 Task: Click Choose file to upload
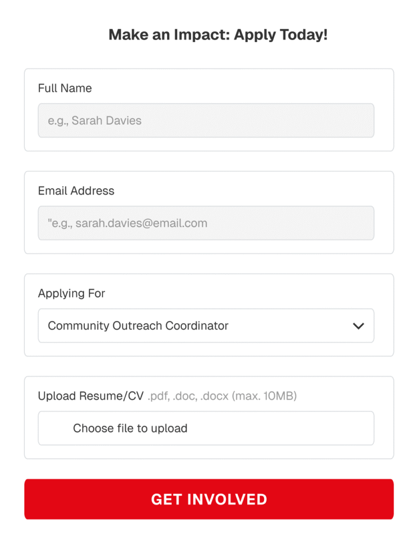(130, 428)
